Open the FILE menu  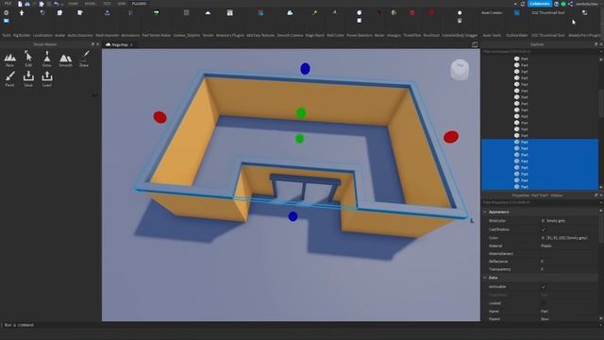(x=8, y=4)
